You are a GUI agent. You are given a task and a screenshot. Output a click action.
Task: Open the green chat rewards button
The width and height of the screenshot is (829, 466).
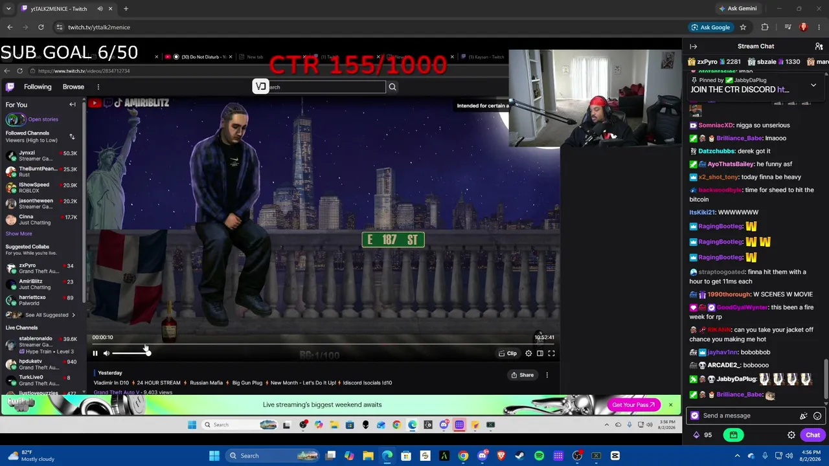(x=733, y=435)
